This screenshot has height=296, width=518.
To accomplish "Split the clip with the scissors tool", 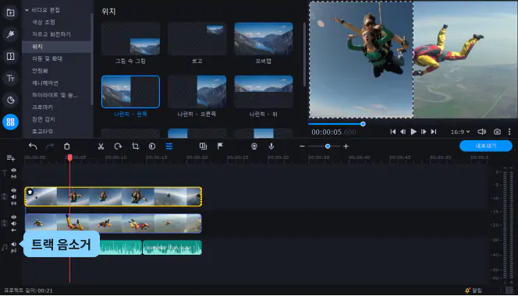I will click(101, 146).
